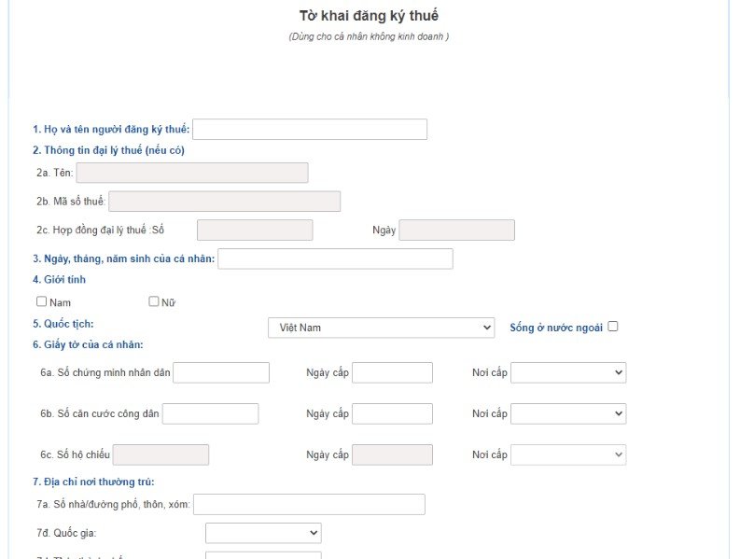Click the Họ và tên người đăng ký thuế field

tap(310, 130)
